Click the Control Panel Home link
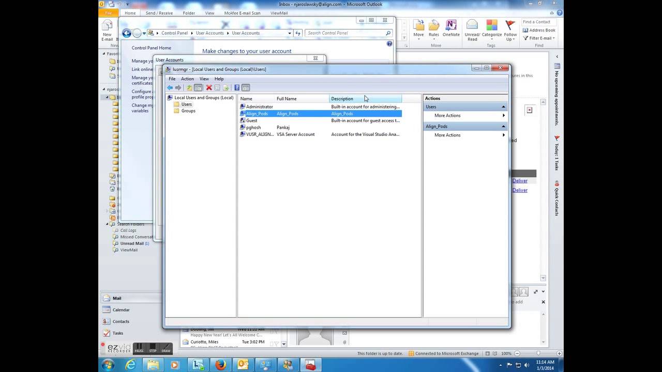Screen dimensions: 662x372 (x=151, y=48)
